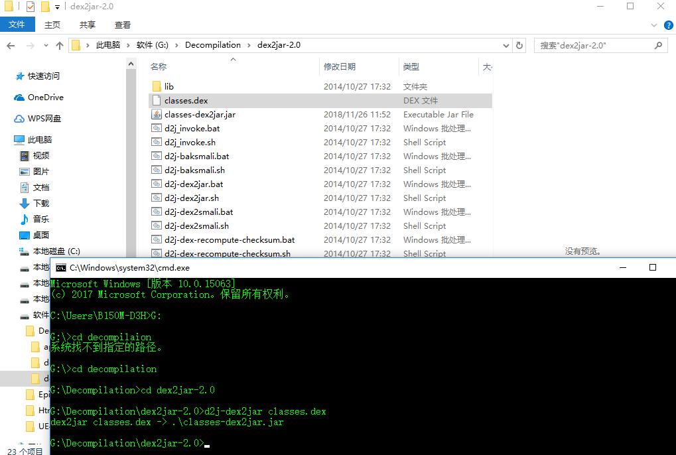Select d2j-baksmali.sh file icon
The width and height of the screenshot is (676, 455).
[157, 170]
